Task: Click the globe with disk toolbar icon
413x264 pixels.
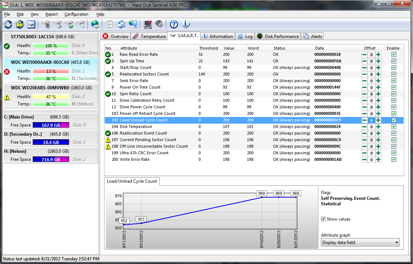Action: click(x=95, y=24)
